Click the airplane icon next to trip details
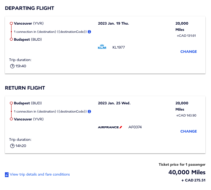Screen dimensions: 211x190 click(x=7, y=175)
